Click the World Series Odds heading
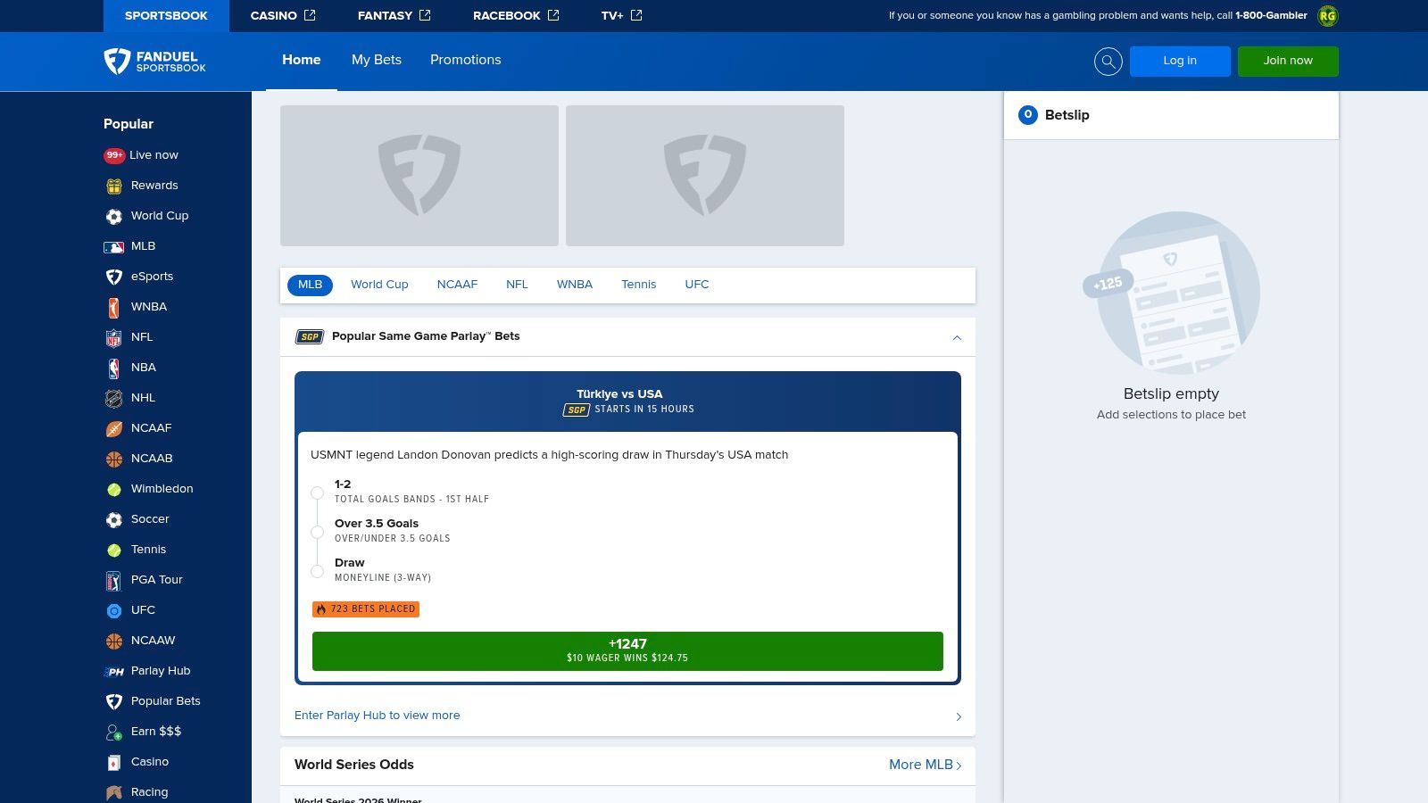 tap(354, 765)
